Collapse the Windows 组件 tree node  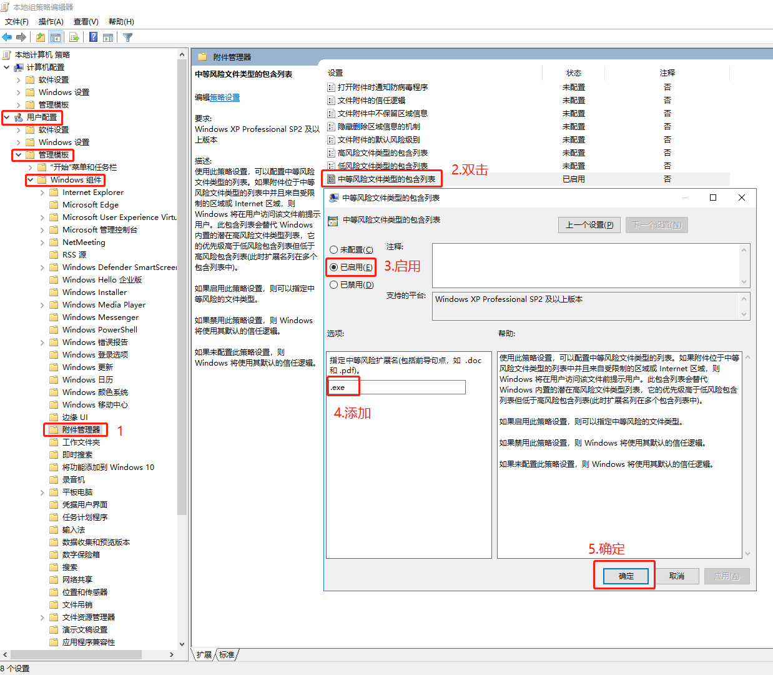click(x=29, y=180)
